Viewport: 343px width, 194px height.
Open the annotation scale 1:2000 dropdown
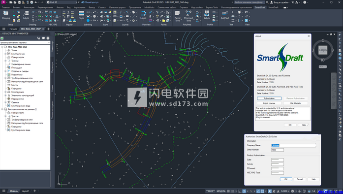[x=285, y=191]
